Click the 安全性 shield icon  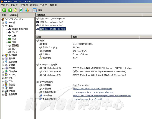pyautogui.click(x=6, y=85)
